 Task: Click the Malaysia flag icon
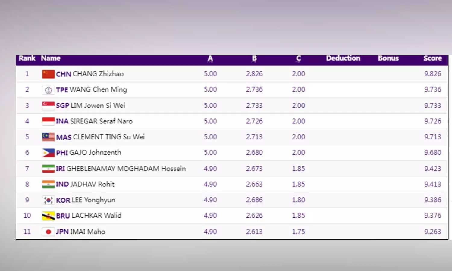coord(48,137)
